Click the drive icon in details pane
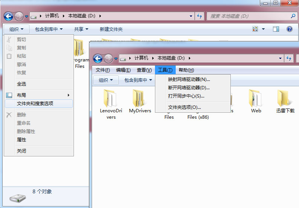This screenshot has width=299, height=208. click(18, 198)
